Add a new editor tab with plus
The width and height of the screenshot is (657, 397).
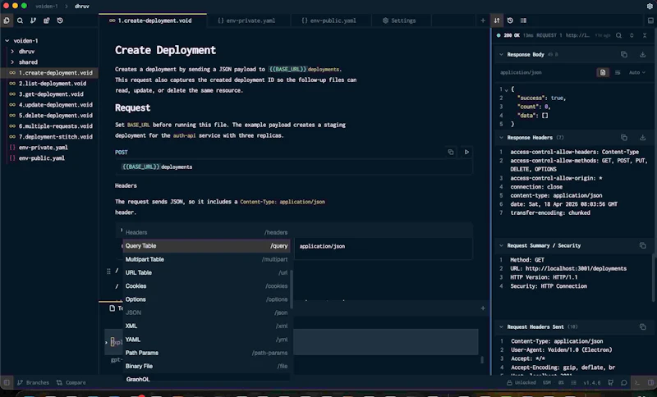tap(483, 20)
